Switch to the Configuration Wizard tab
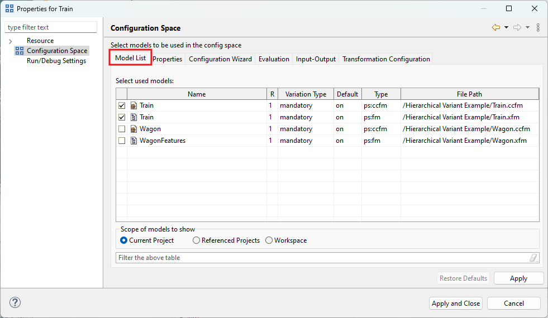Viewport: 548px width, 318px height. 220,59
